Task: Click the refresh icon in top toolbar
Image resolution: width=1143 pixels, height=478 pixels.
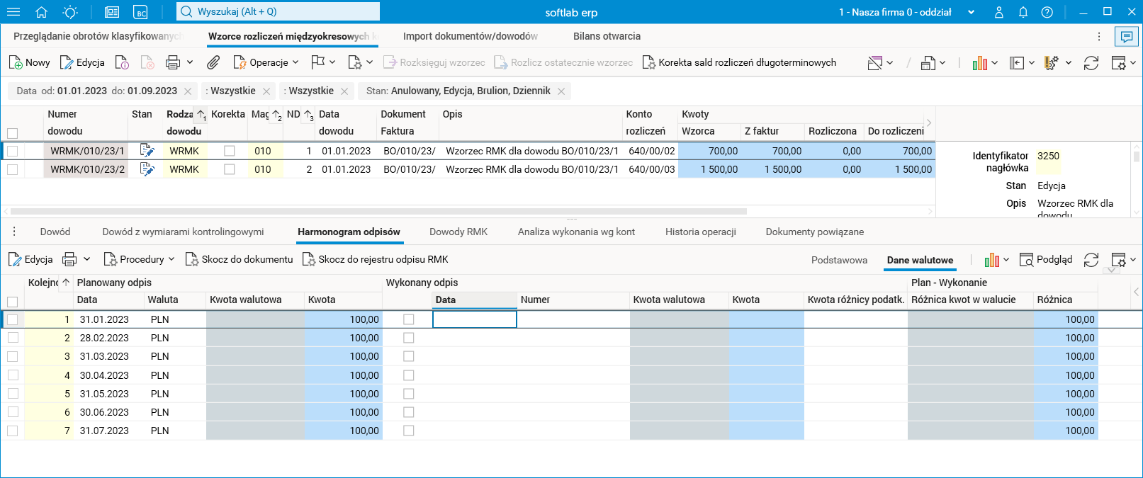Action: coord(1091,63)
